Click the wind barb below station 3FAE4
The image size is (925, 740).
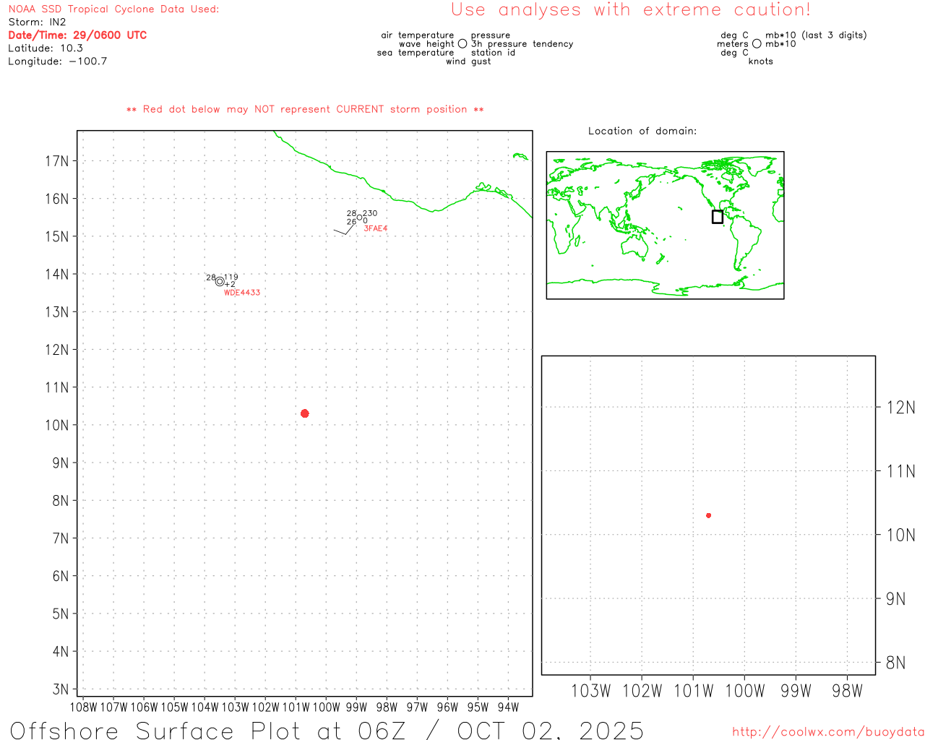click(344, 229)
